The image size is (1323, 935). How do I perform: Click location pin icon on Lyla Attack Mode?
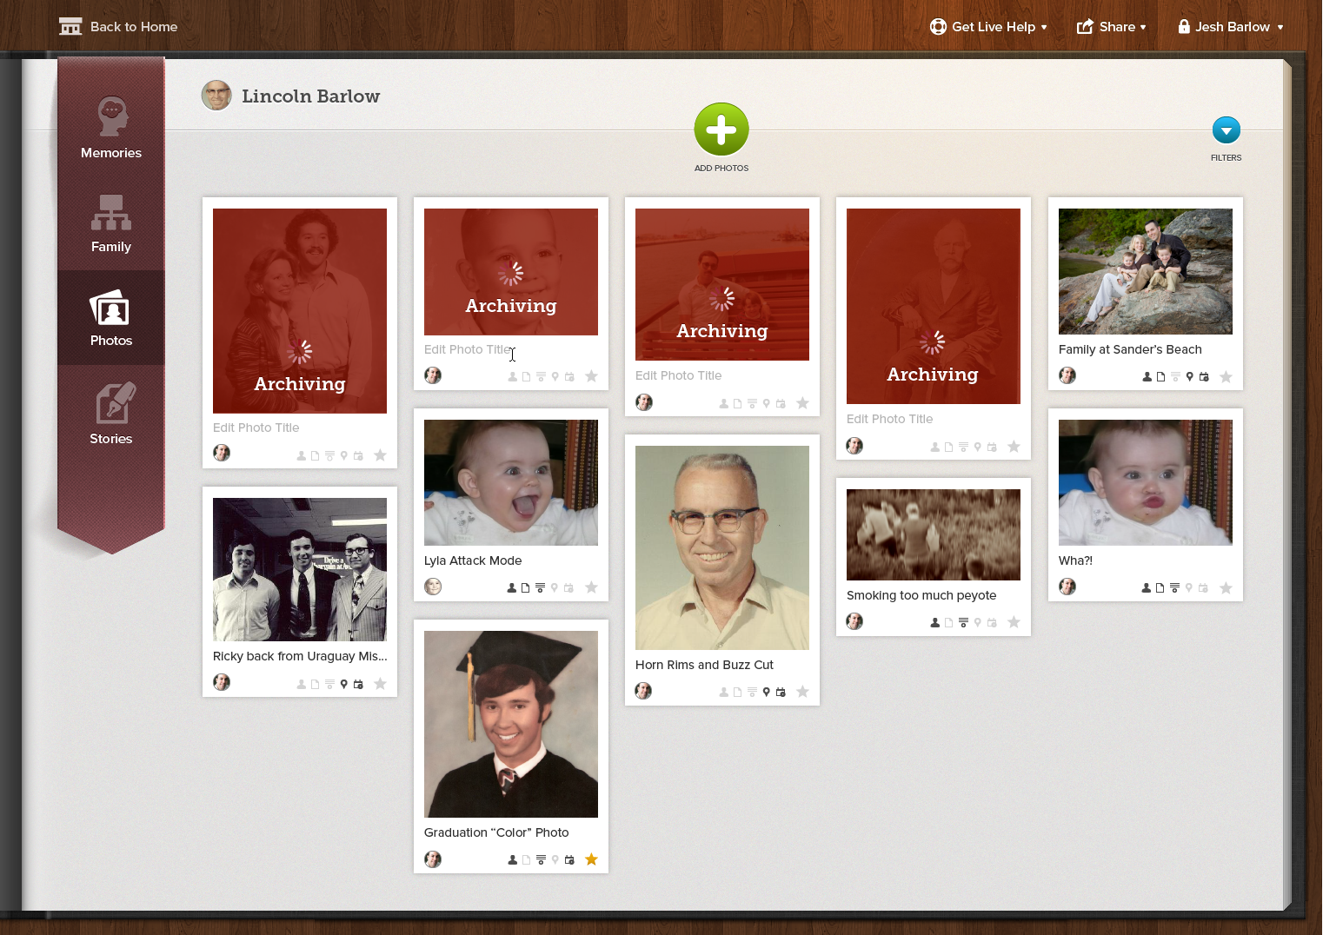tap(555, 588)
